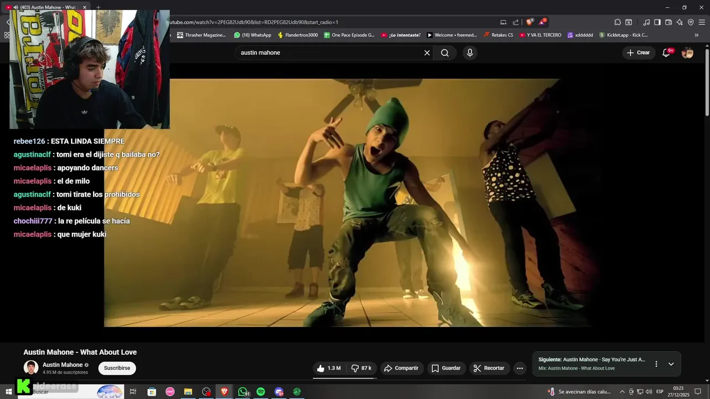Screen dimensions: 710x399
Task: Open the Austin Mahone channel avatar
Action: coord(31,367)
